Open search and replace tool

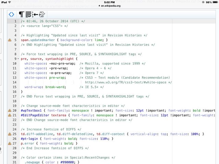[x=42, y=14]
